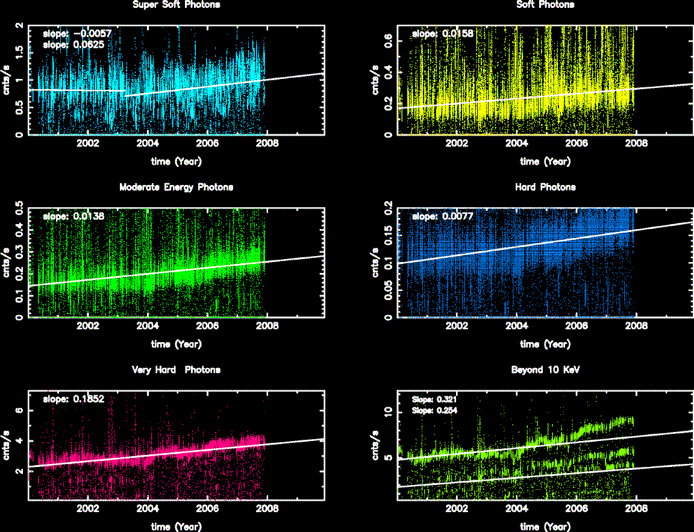
Task: Select the "Soft Photons" chart title
Action: point(545,5)
